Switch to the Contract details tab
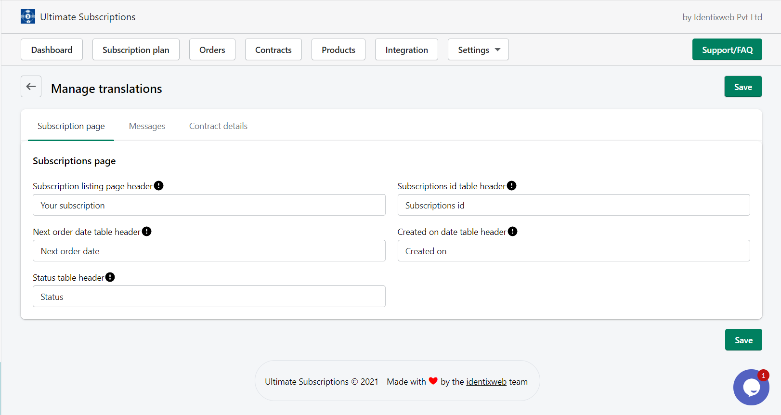The image size is (781, 415). pos(218,126)
